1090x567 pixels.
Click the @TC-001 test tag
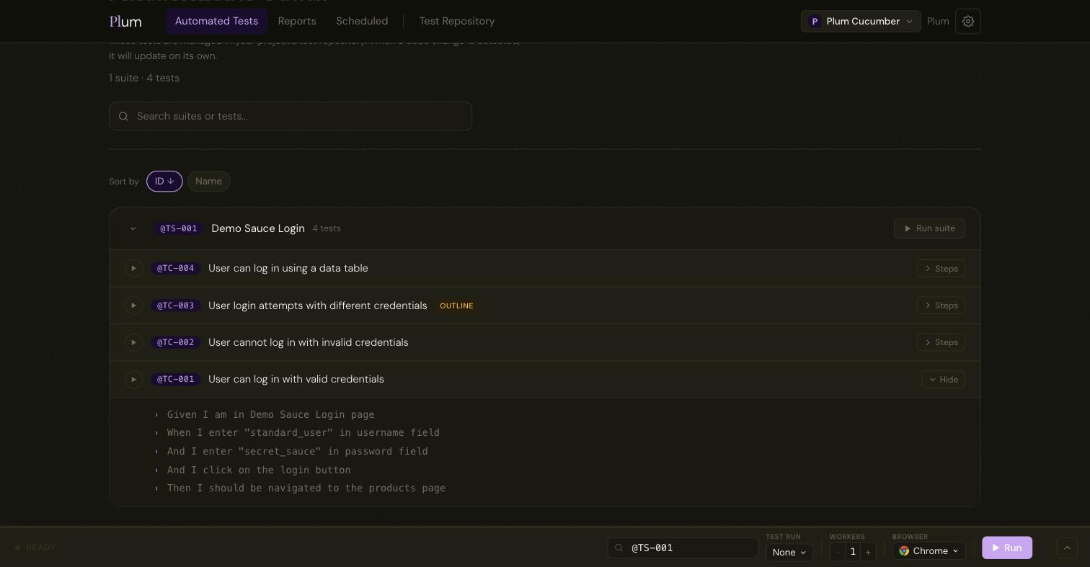pyautogui.click(x=176, y=379)
